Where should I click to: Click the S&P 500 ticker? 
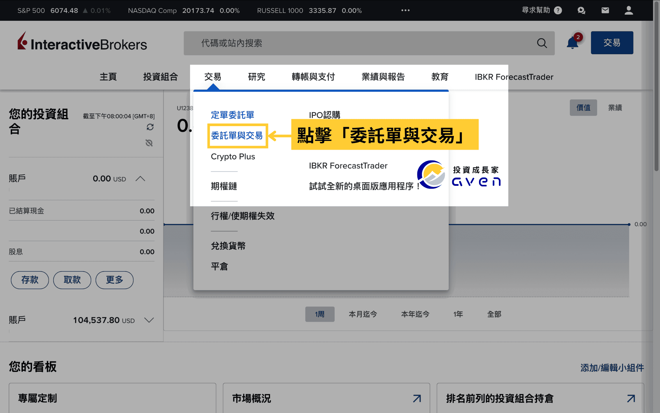click(64, 10)
